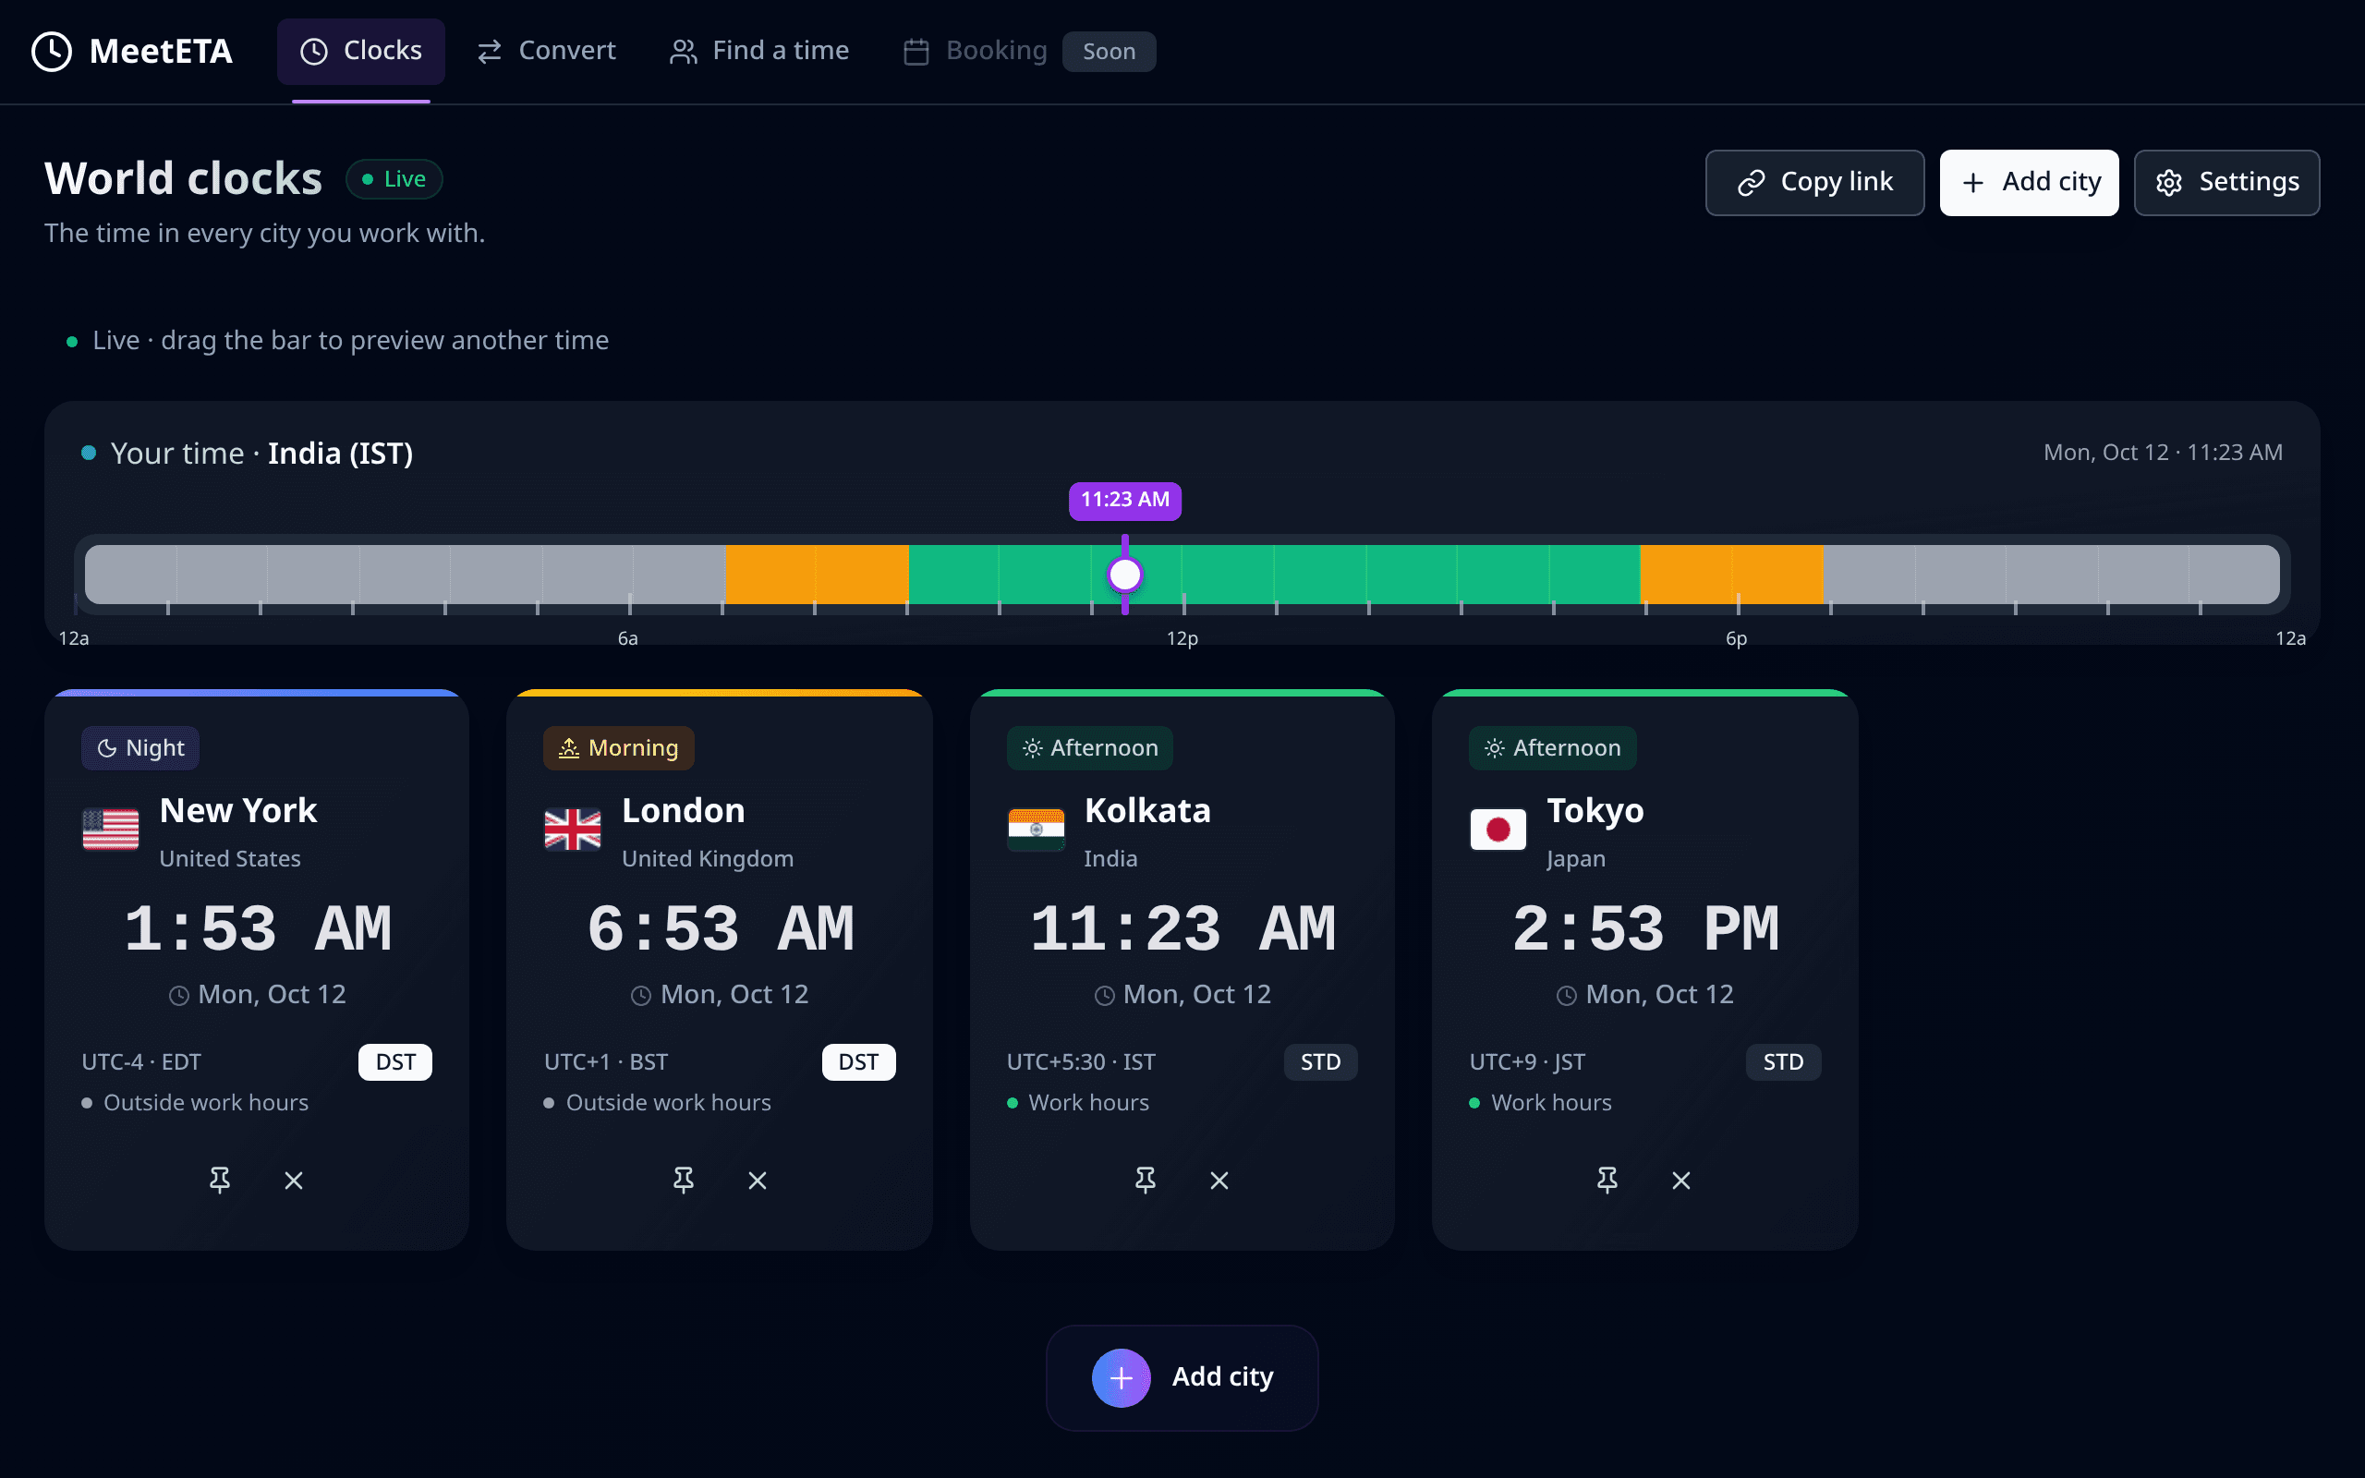Click the Afternoon badge on Kolkata
The width and height of the screenshot is (2365, 1478).
1090,748
